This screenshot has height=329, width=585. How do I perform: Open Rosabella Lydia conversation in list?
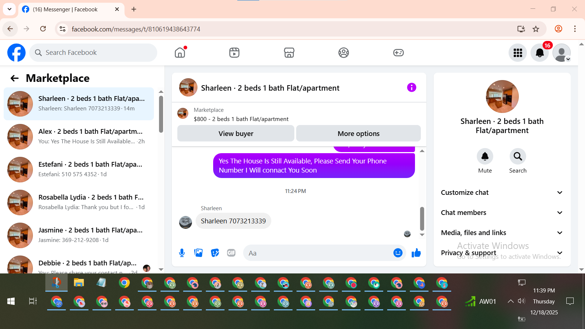[79, 202]
